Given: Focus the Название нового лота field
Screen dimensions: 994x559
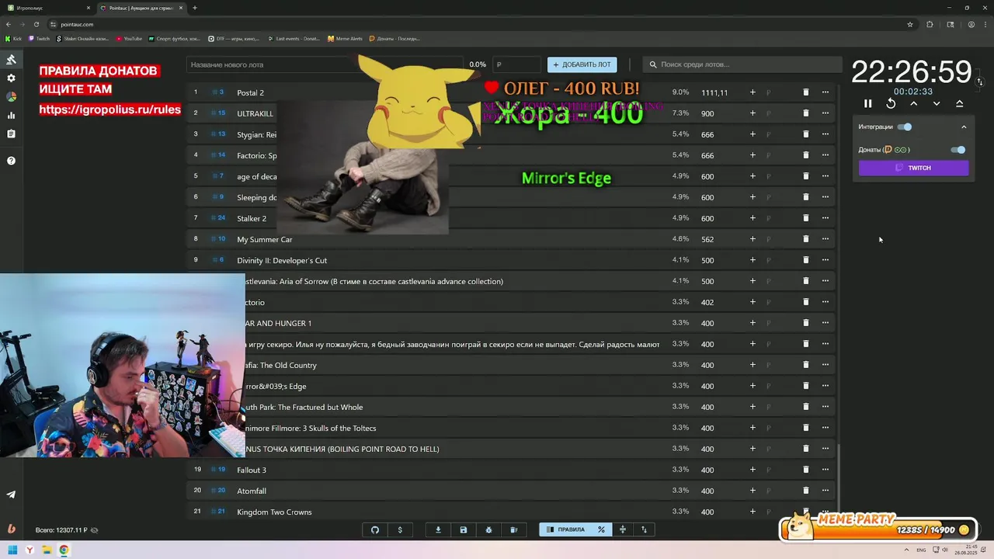Looking at the screenshot, I should pos(326,64).
